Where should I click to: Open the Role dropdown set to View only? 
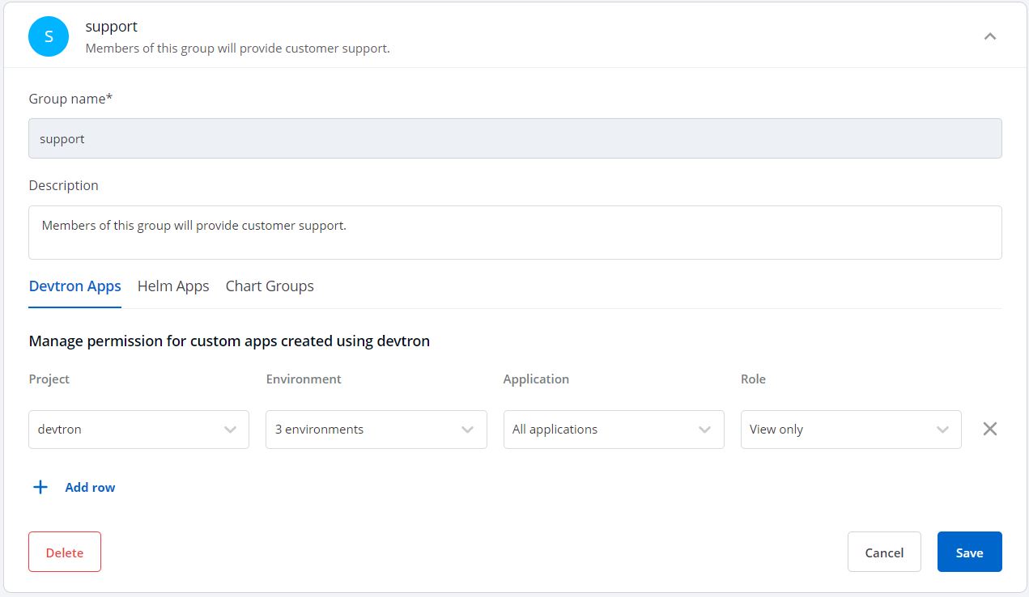tap(850, 430)
